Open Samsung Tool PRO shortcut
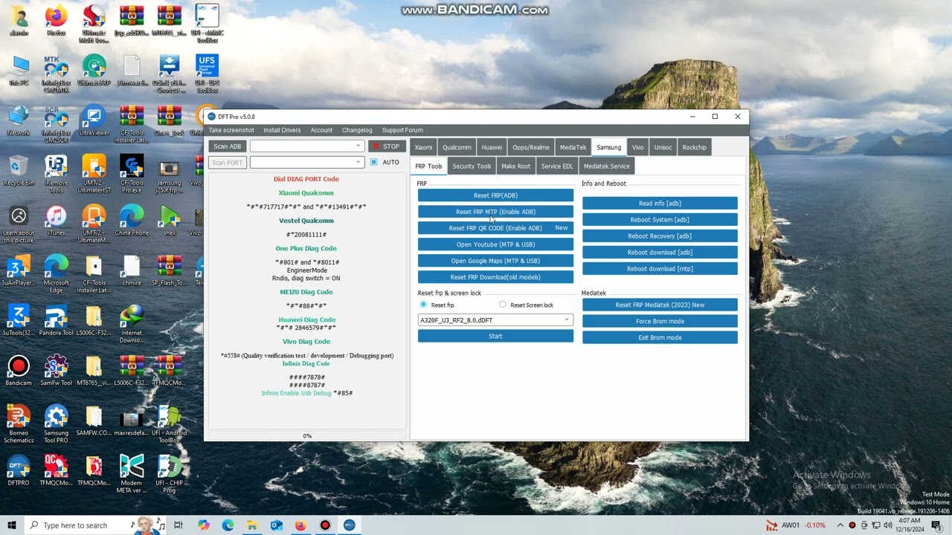 click(x=56, y=424)
